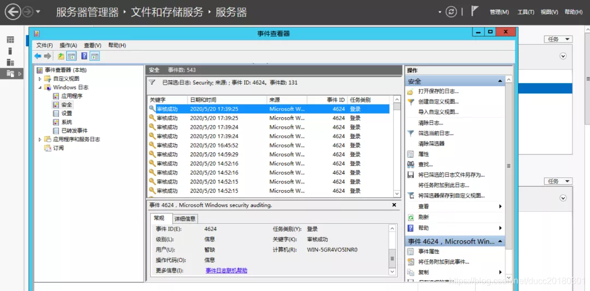The image size is (590, 291).
Task: Open 查看(V) menu in Event Viewer
Action: 92,45
